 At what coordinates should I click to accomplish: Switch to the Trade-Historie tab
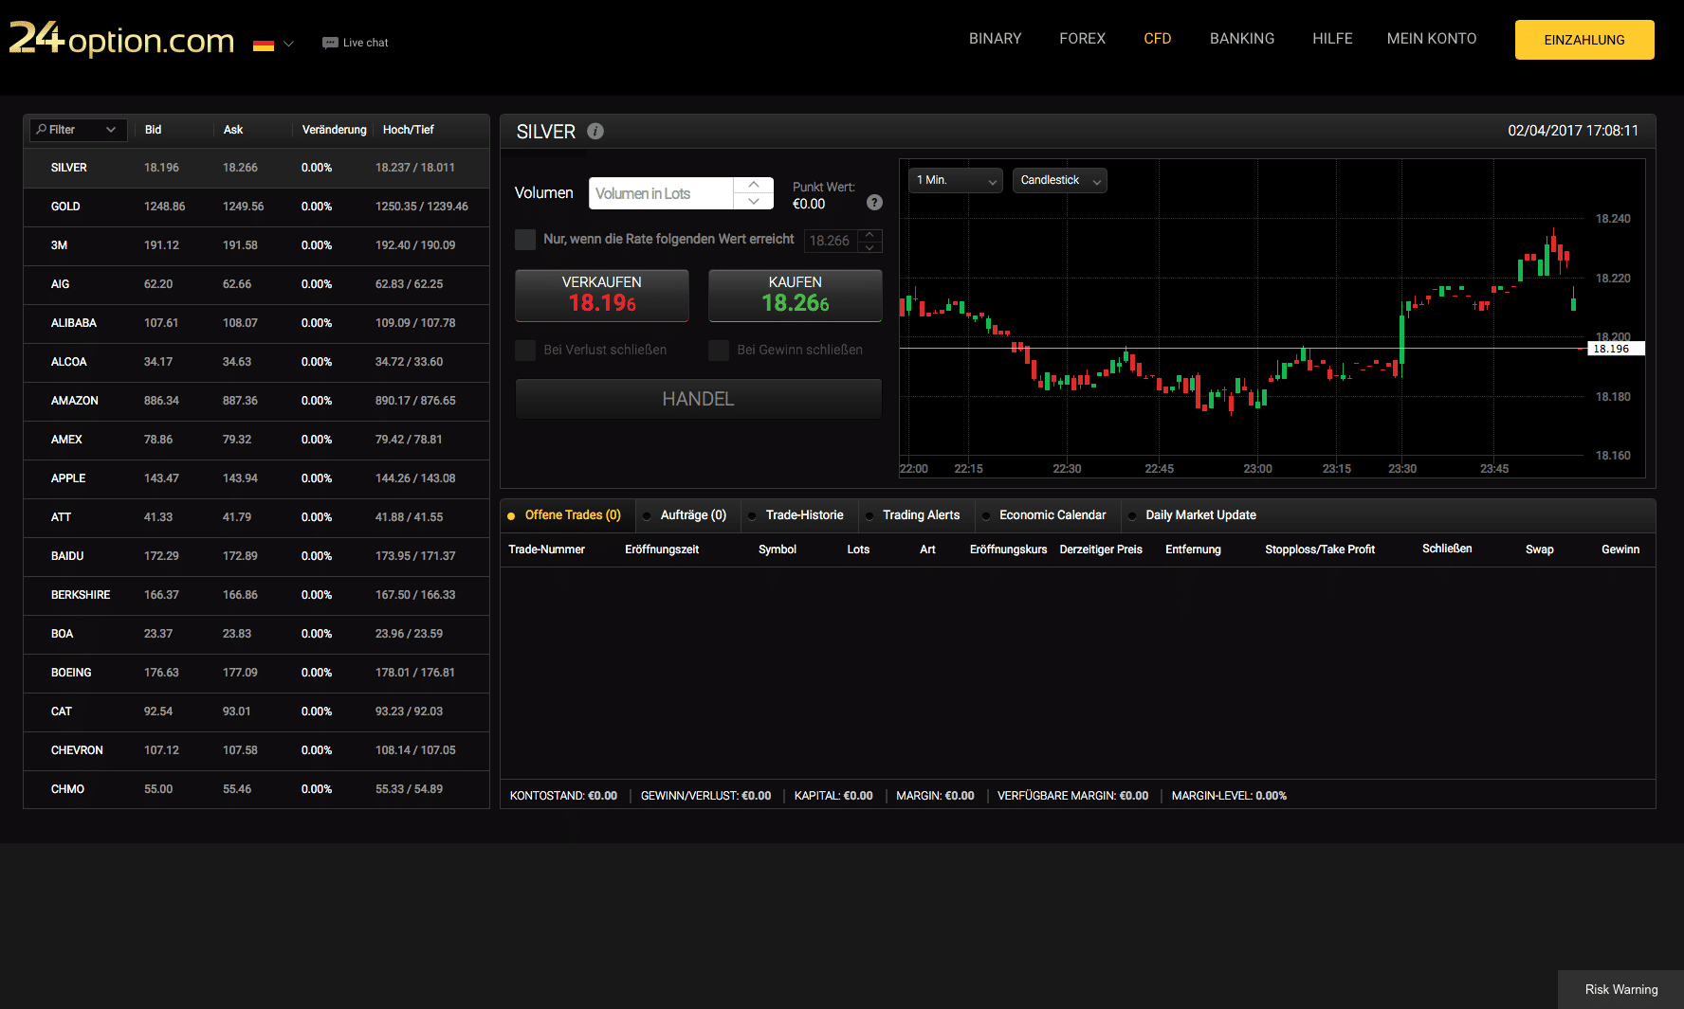tap(803, 515)
